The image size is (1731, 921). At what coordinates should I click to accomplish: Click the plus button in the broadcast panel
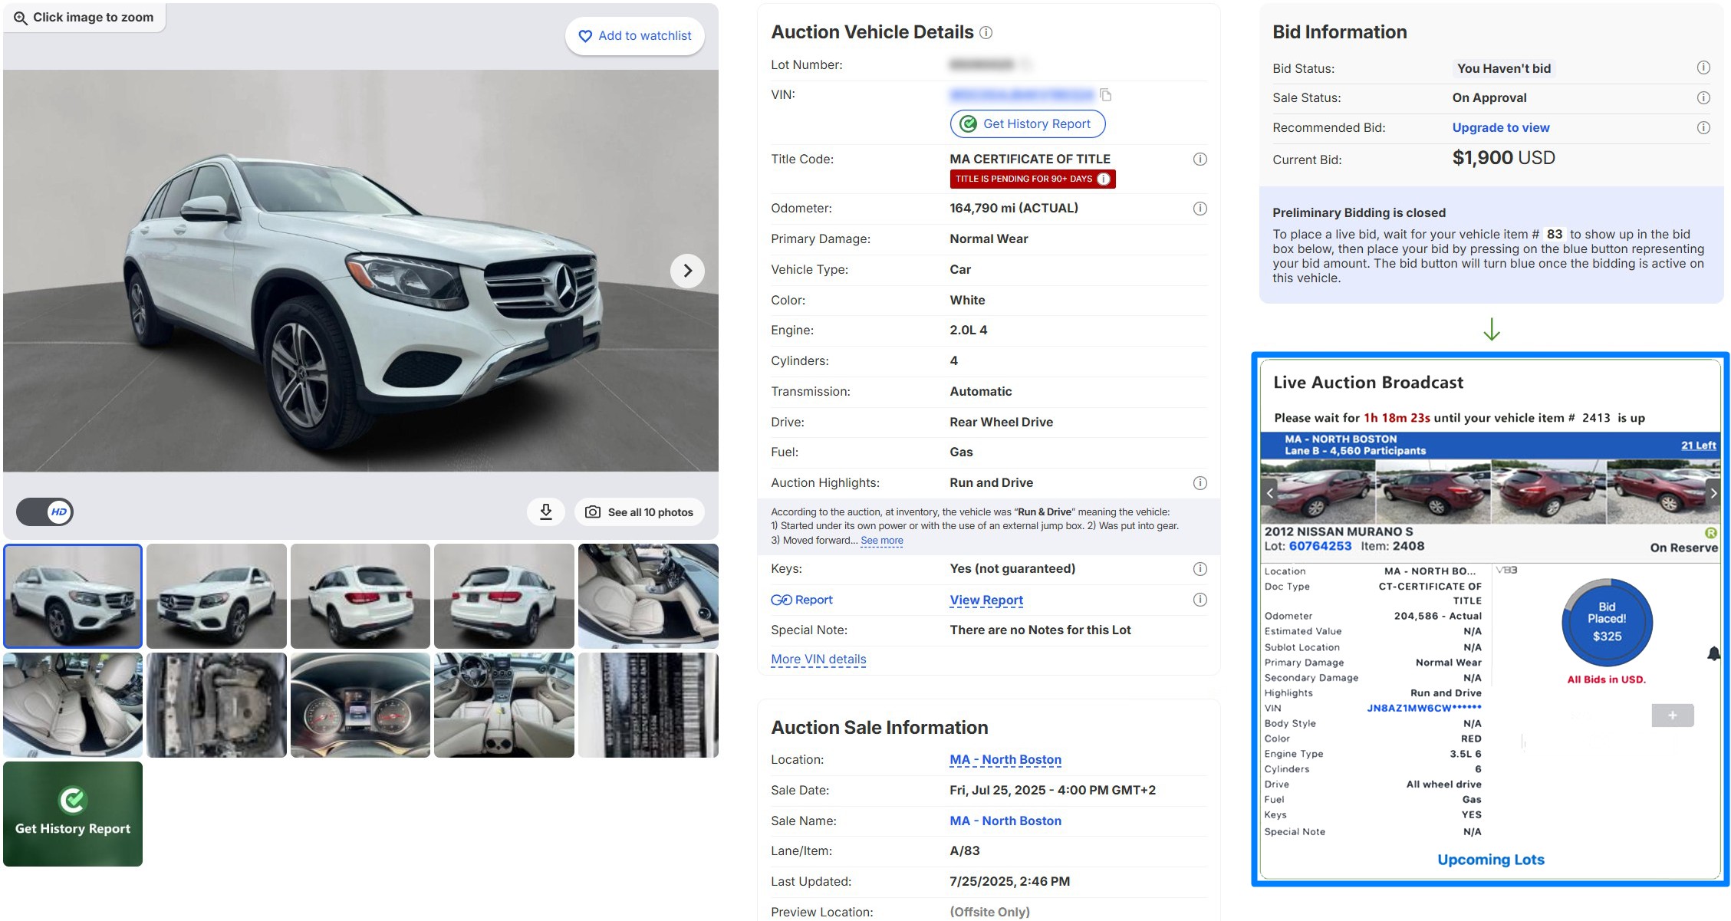[x=1672, y=715]
